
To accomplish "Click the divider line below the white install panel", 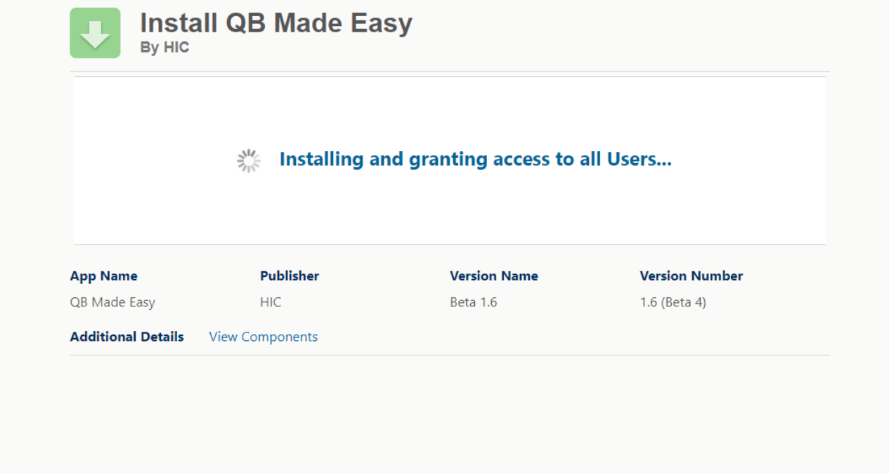I will [x=450, y=245].
